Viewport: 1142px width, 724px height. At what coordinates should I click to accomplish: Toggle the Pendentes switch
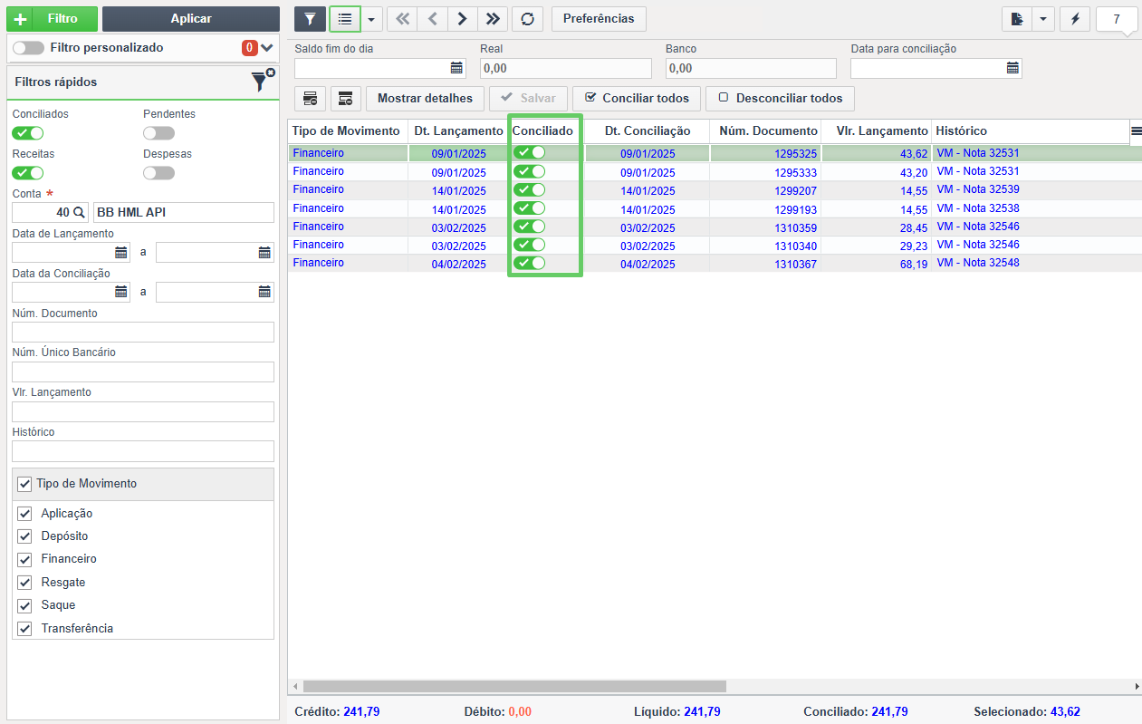click(x=158, y=133)
